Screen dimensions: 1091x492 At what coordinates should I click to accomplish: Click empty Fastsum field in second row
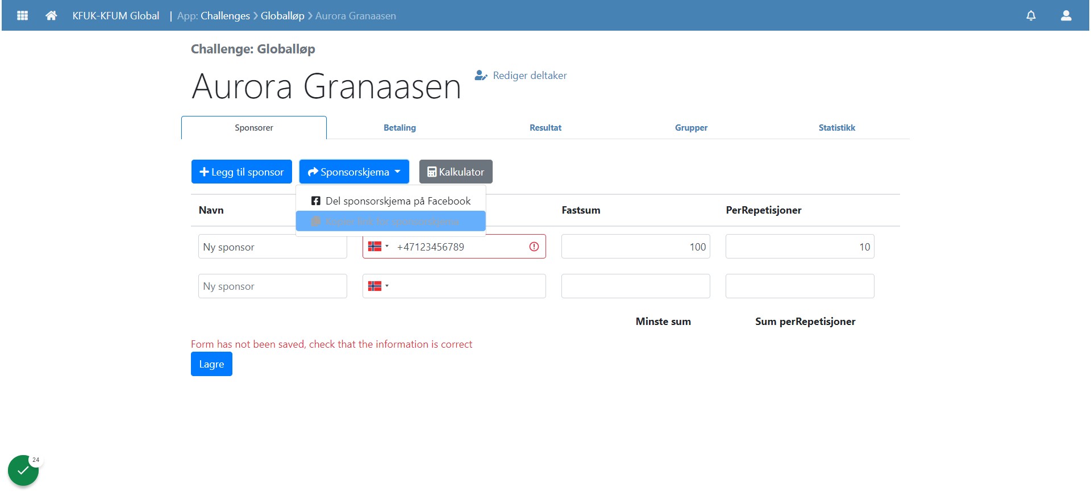click(x=636, y=286)
